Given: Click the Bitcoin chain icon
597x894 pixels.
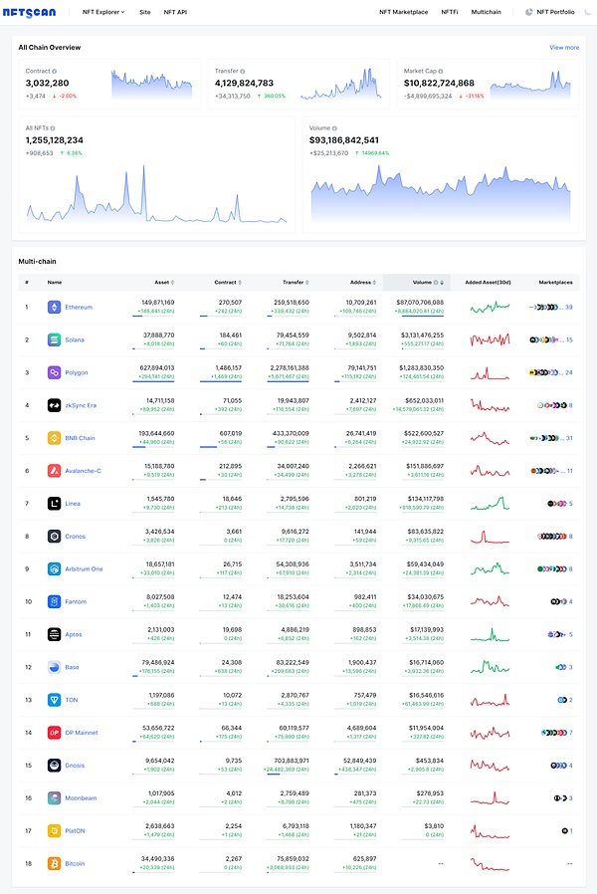Looking at the screenshot, I should click(x=54, y=863).
